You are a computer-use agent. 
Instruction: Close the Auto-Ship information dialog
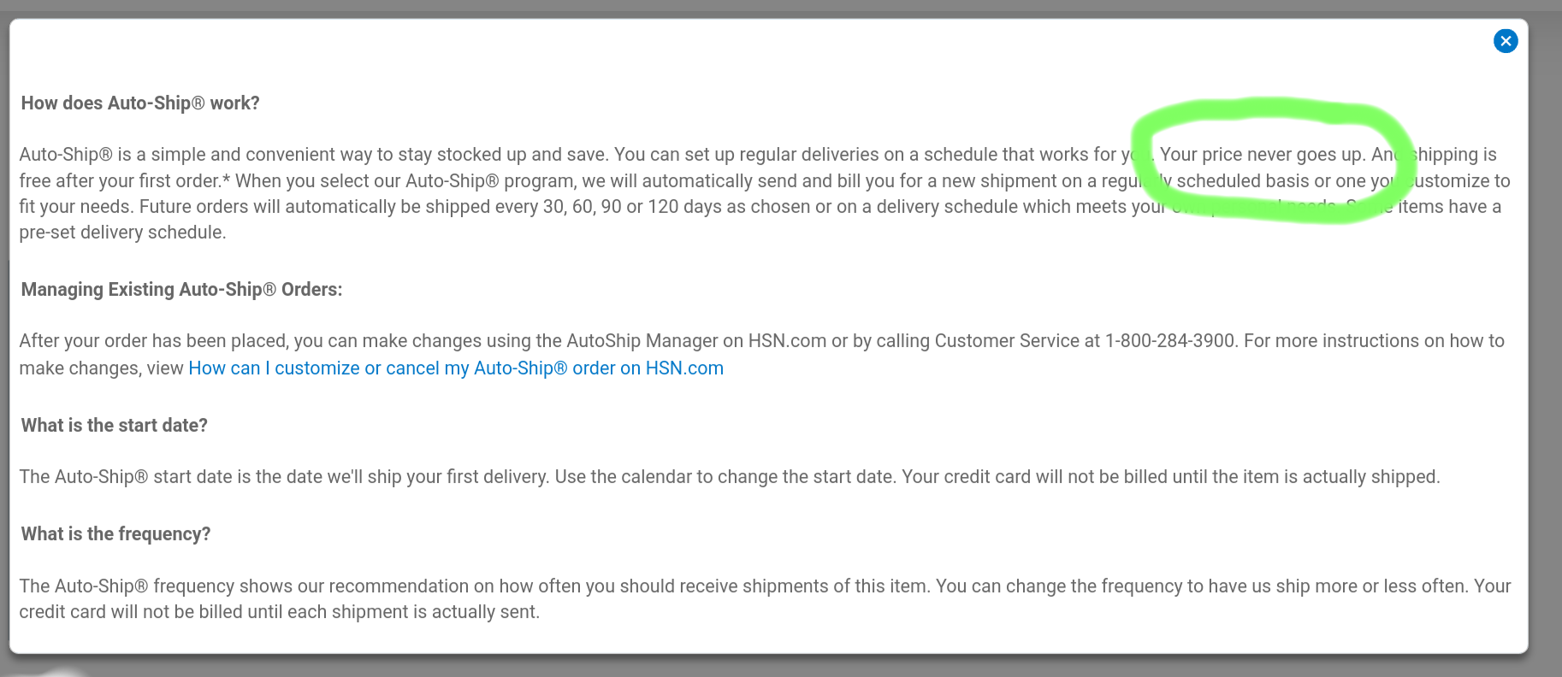pos(1506,41)
